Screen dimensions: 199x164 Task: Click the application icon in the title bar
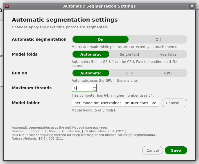coord(7,6)
